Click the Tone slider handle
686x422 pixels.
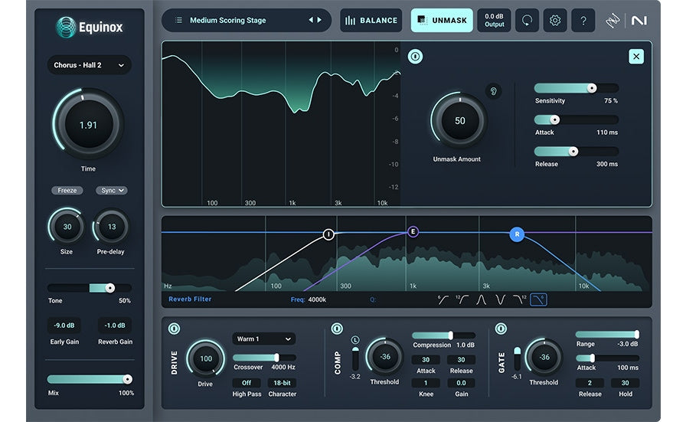[109, 288]
